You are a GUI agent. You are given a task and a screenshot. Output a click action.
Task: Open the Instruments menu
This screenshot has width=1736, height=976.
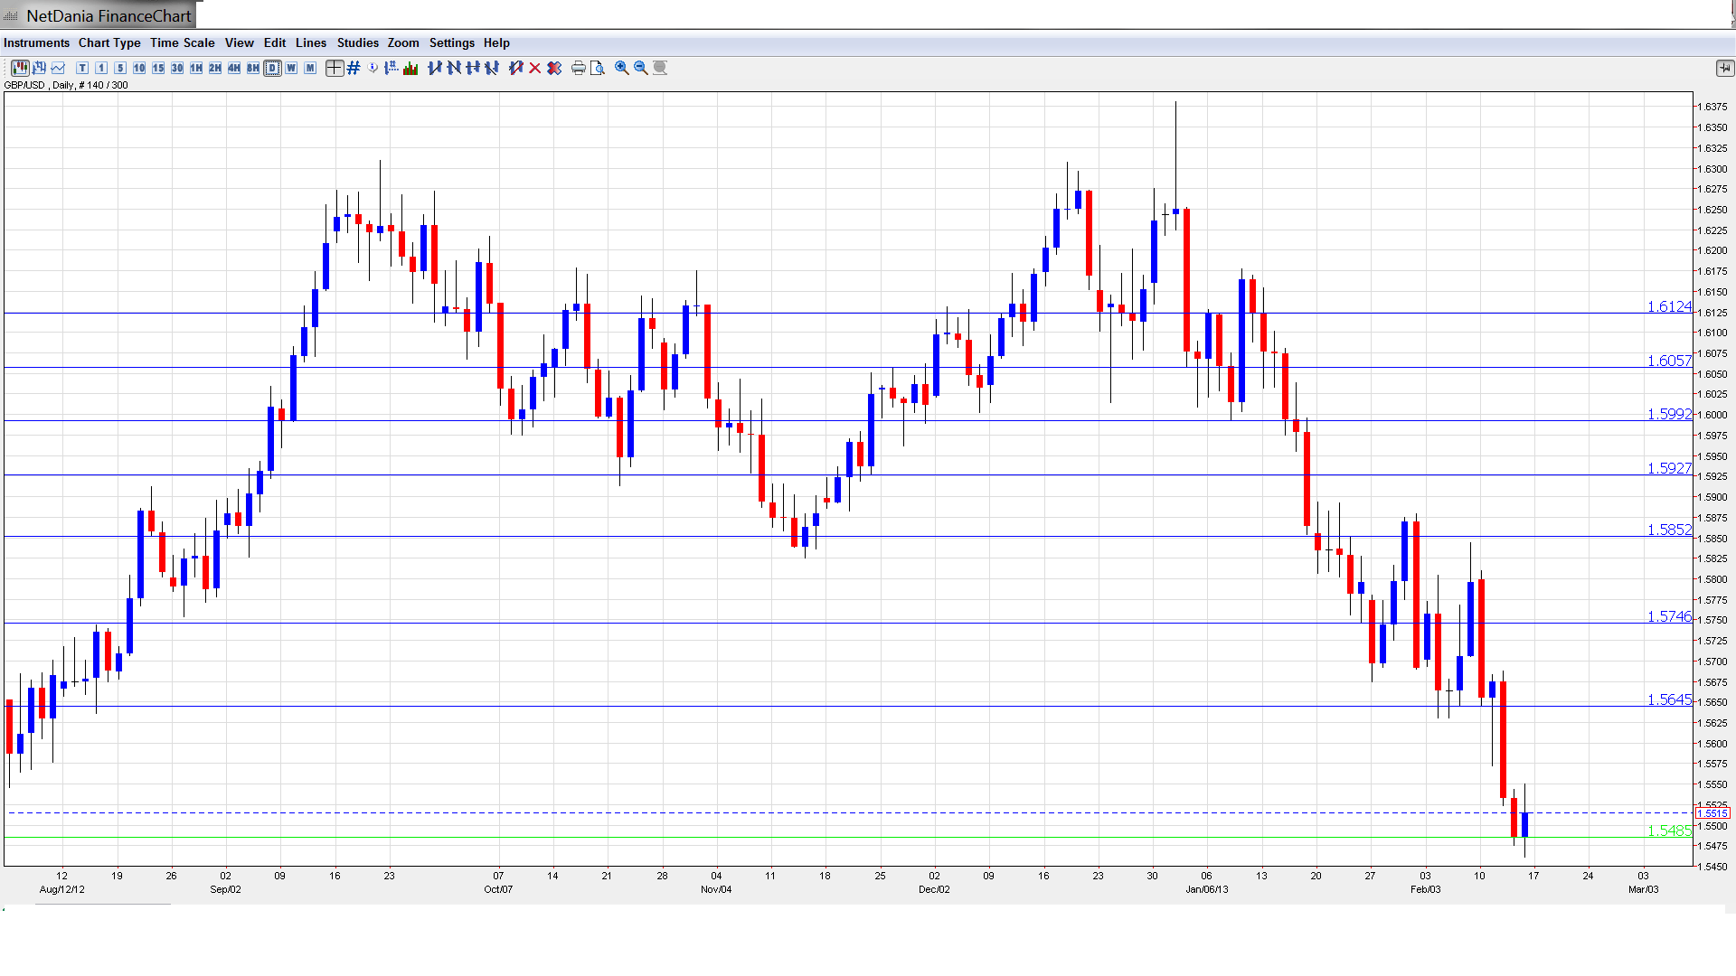36,42
